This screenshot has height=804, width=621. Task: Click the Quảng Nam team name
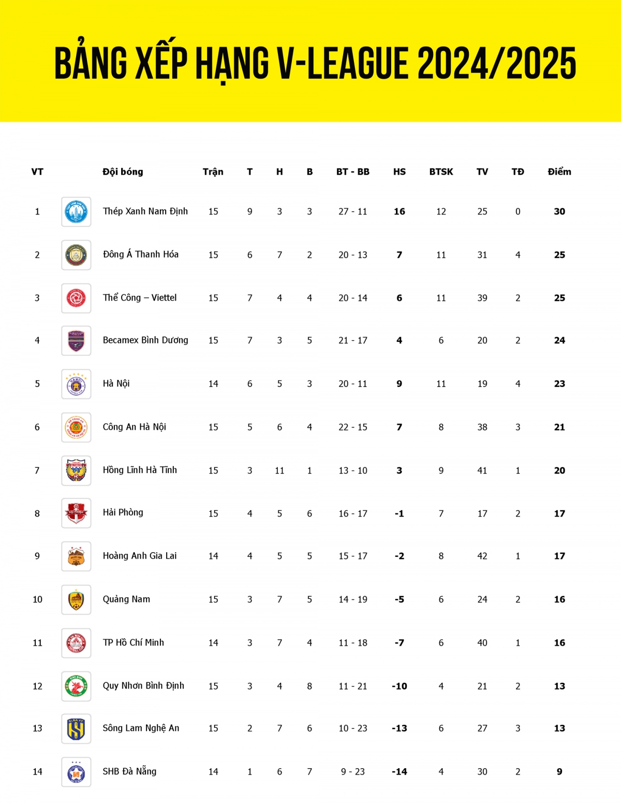click(126, 599)
